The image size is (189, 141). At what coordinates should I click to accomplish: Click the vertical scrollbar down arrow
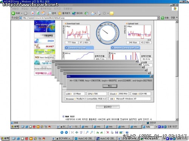tap(177, 119)
